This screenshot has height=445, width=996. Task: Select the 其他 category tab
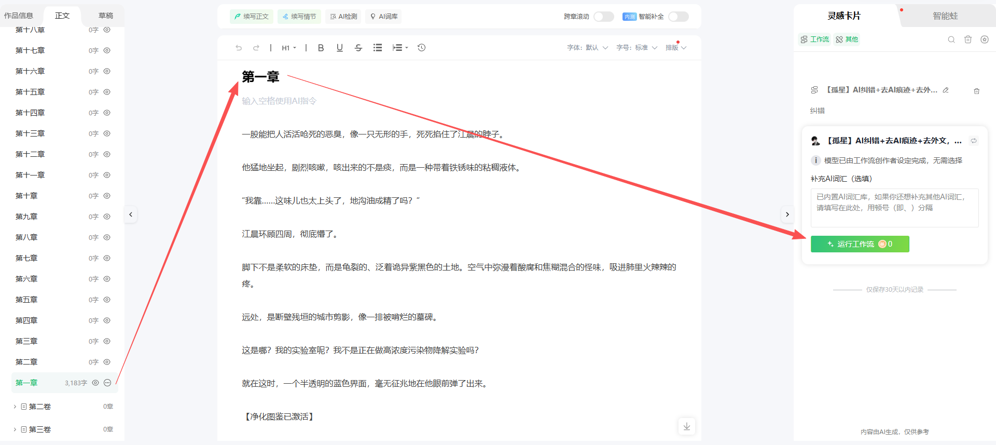(x=847, y=39)
